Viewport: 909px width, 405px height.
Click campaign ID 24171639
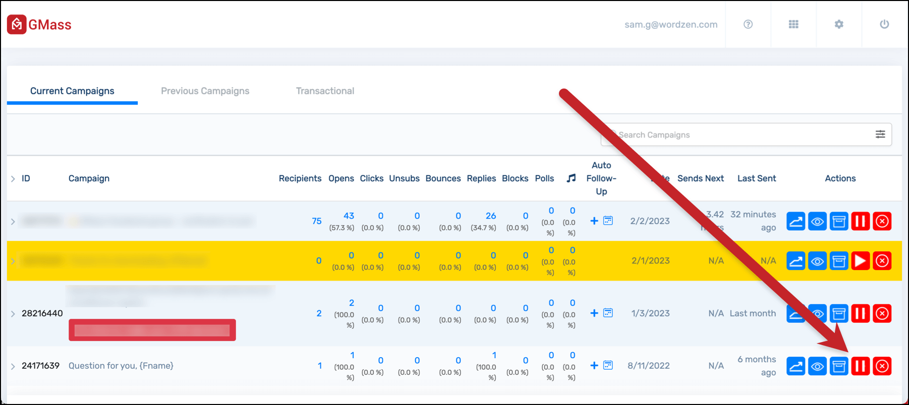(x=41, y=366)
